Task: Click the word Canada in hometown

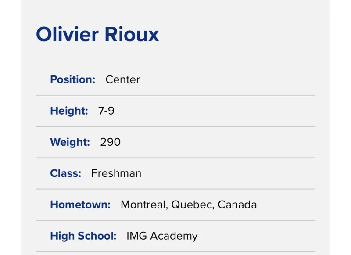Action: click(x=237, y=205)
